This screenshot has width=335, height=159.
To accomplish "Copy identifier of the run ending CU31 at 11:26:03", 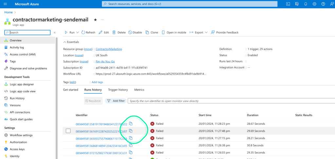I will pyautogui.click(x=131, y=152).
